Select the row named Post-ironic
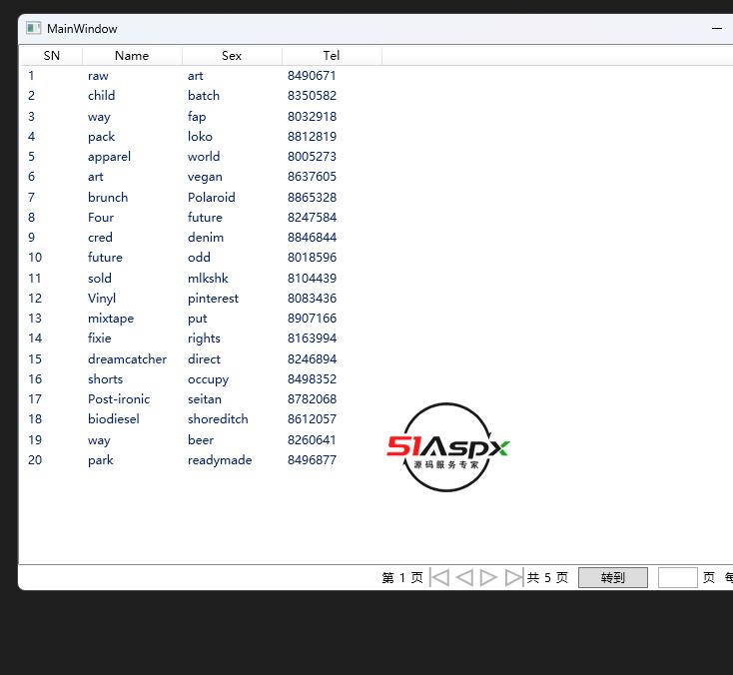The width and height of the screenshot is (733, 675). [x=119, y=398]
